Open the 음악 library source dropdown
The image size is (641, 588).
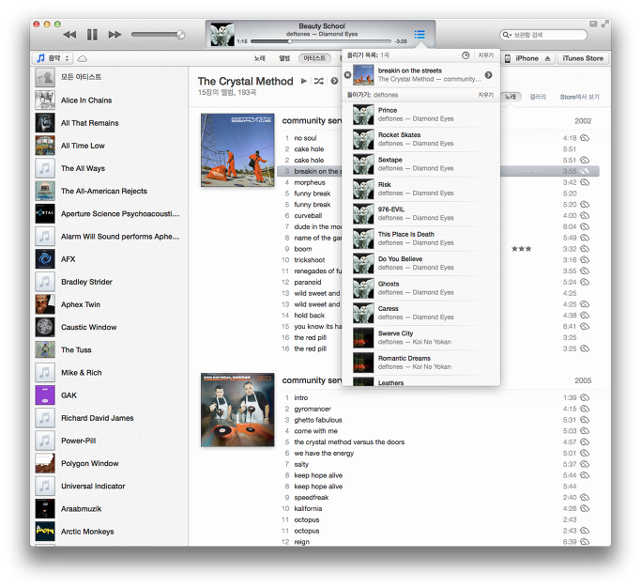point(53,58)
